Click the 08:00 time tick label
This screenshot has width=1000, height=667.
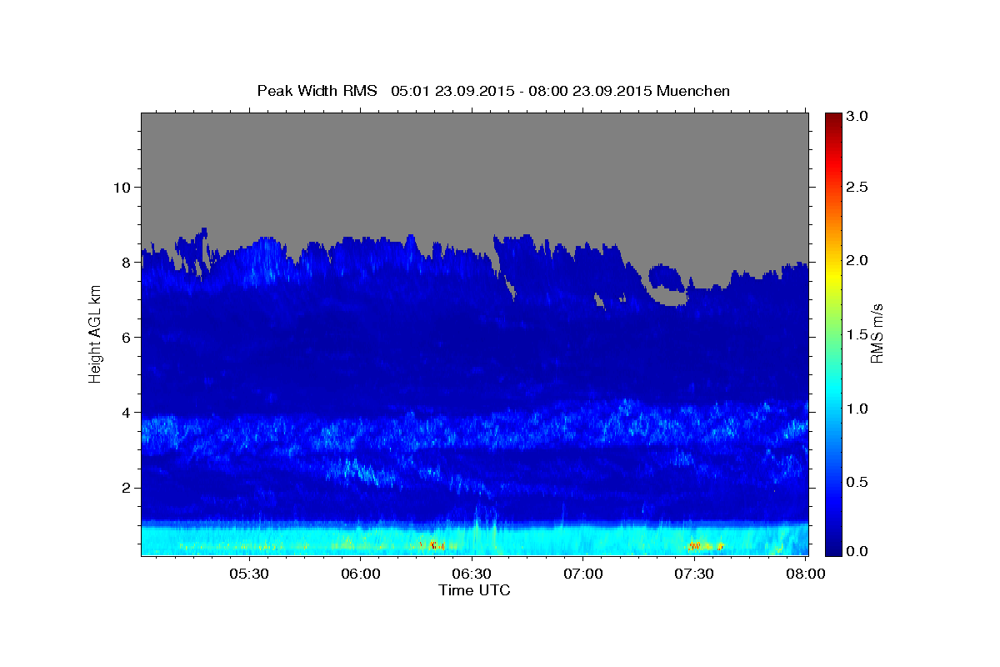806,574
